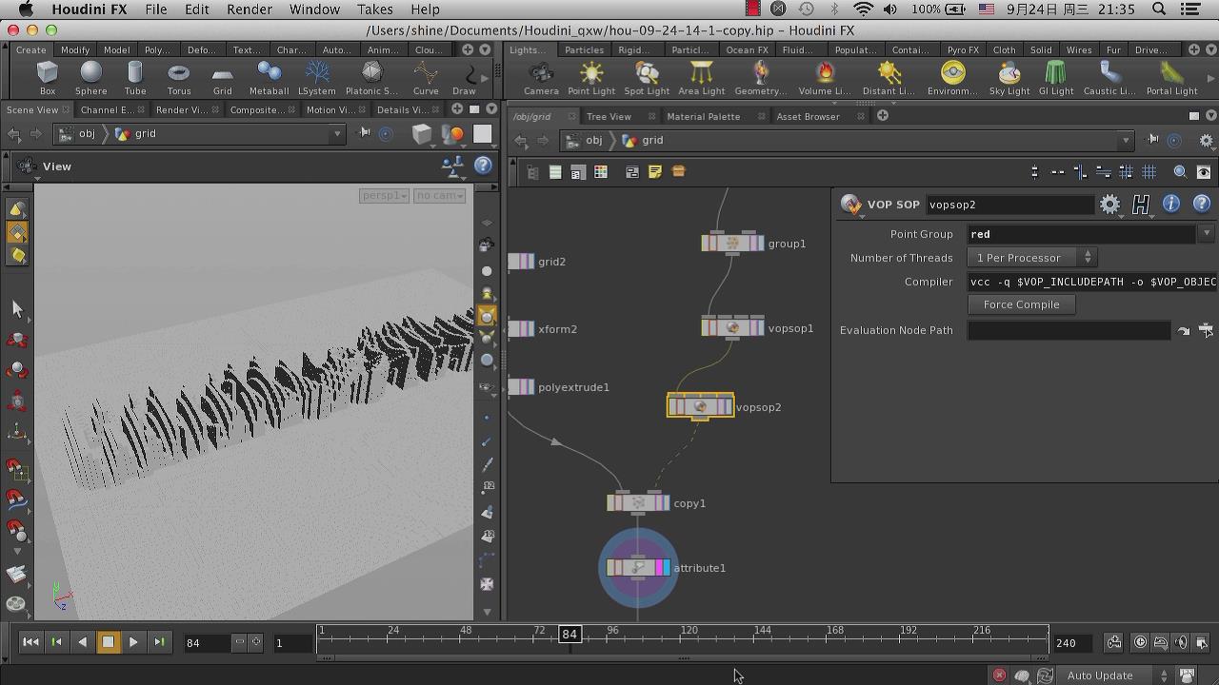The width and height of the screenshot is (1219, 685).
Task: Click the Evaluation Node Path field
Action: pos(1069,330)
